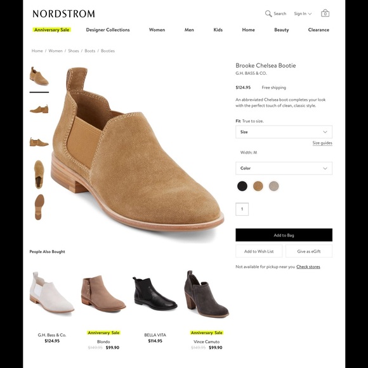Click the Add to Bag button
Image resolution: width=368 pixels, height=368 pixels.
coord(284,235)
